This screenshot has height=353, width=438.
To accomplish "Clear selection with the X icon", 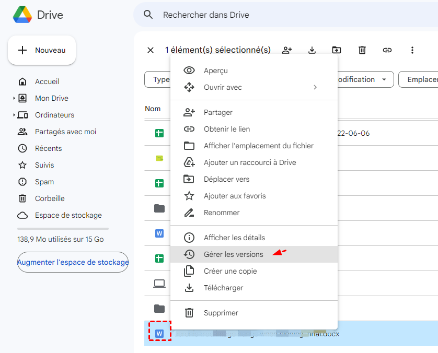I will coord(151,50).
